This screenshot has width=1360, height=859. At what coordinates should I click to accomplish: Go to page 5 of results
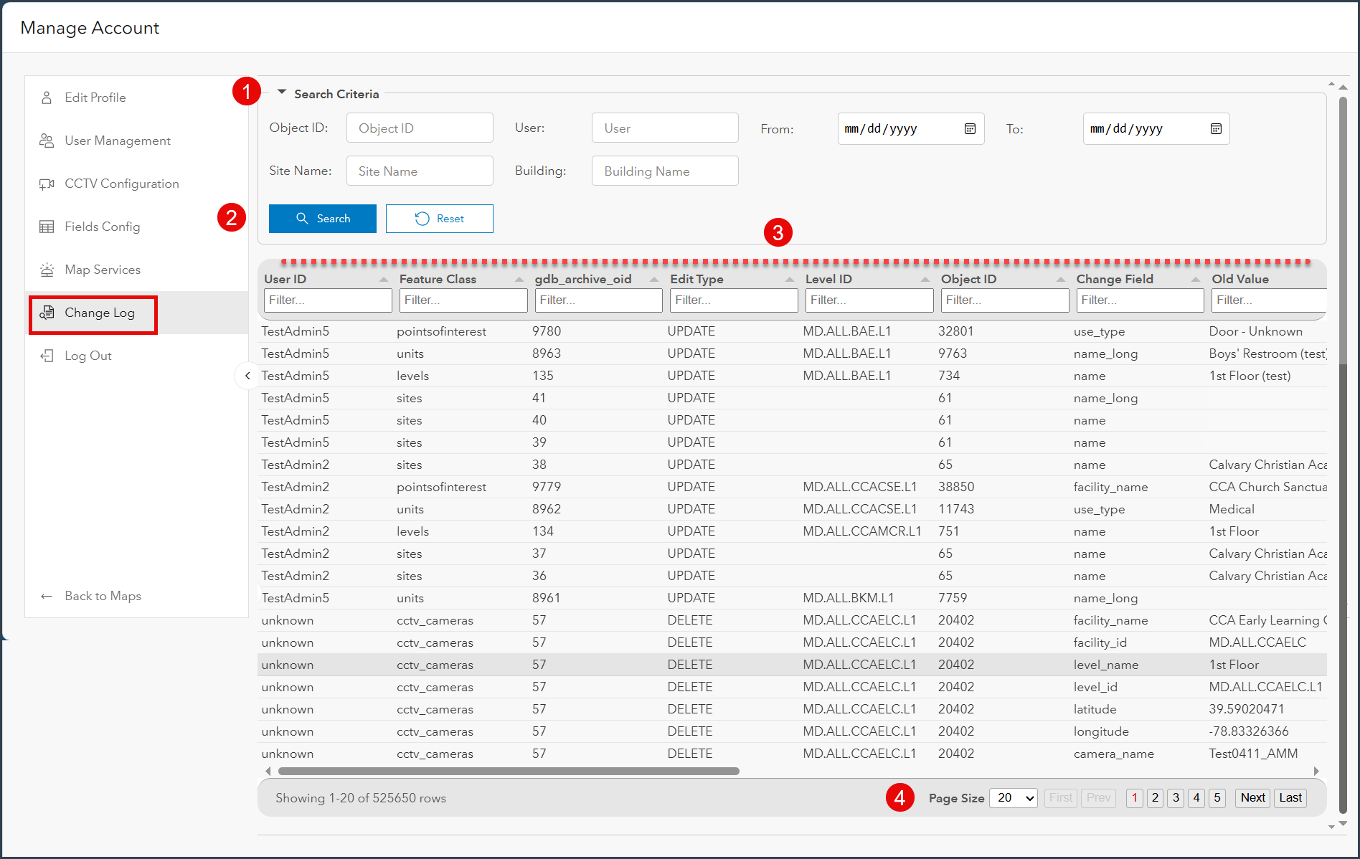click(1217, 798)
